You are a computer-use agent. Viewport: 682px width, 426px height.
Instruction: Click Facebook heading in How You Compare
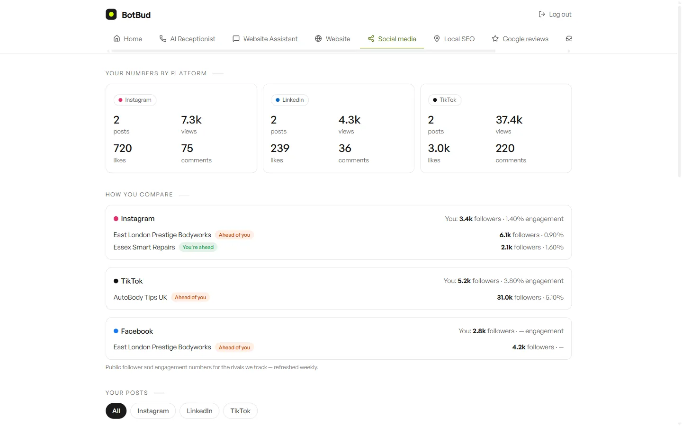tap(137, 331)
